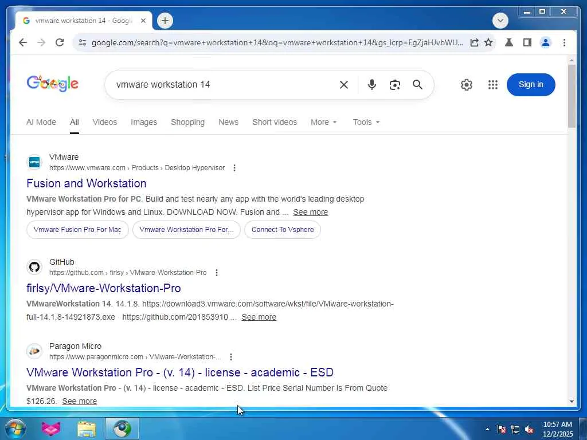Click the VMware site favicon
The height and width of the screenshot is (440, 587).
[34, 162]
